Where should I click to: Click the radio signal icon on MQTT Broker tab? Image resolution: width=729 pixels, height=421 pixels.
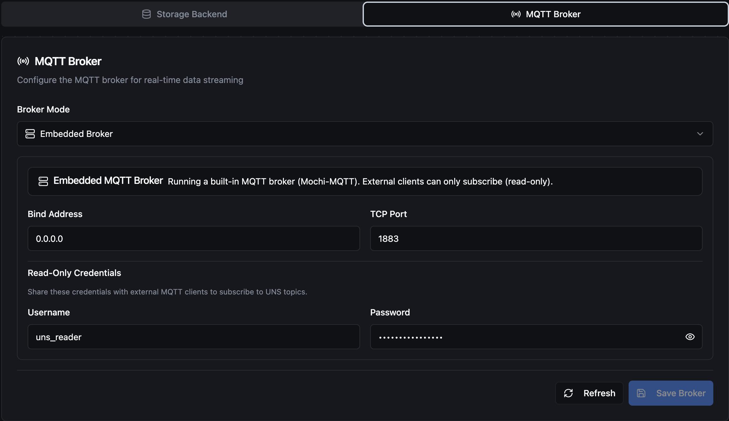516,14
